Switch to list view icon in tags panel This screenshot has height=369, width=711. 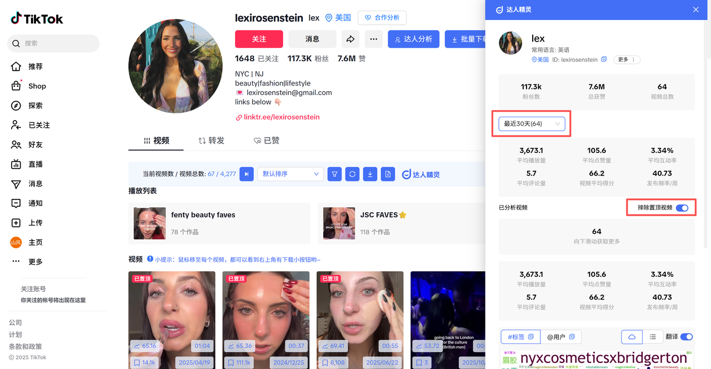coord(653,337)
